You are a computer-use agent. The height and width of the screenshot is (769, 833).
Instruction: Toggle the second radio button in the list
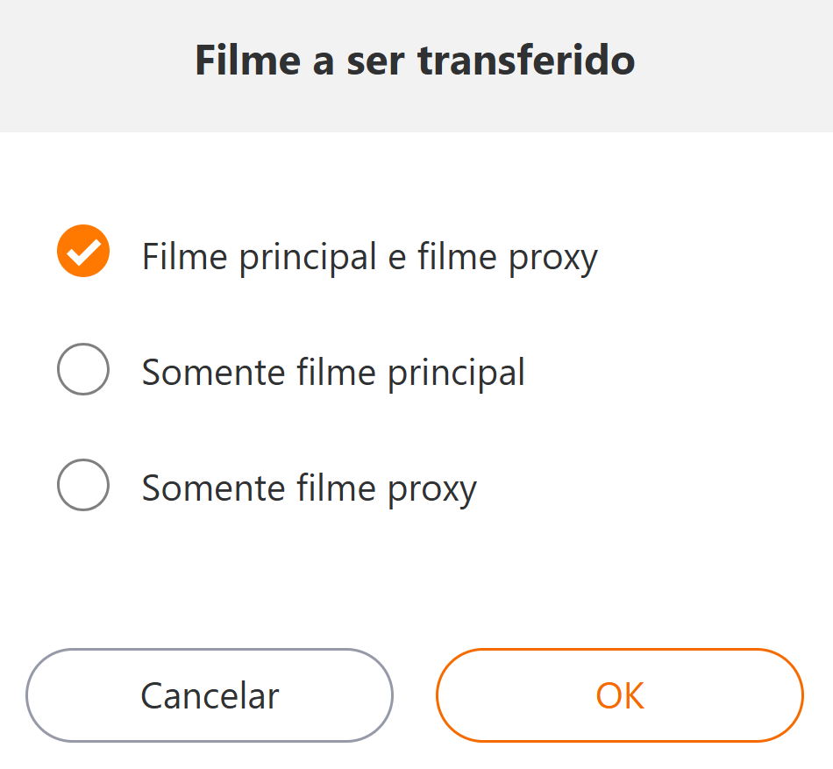pos(83,368)
